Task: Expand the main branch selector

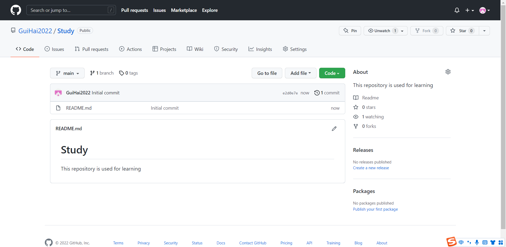Action: pyautogui.click(x=67, y=73)
